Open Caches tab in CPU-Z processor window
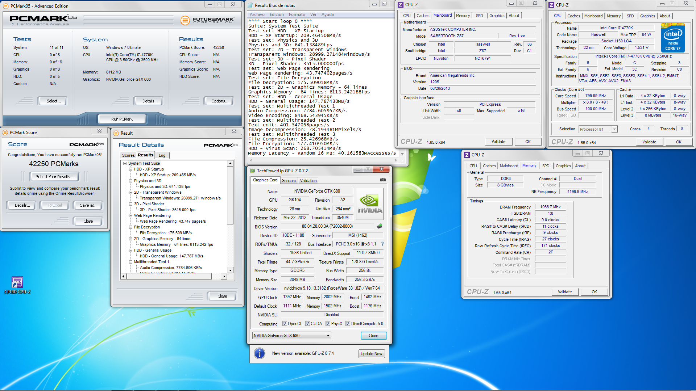 coord(573,16)
